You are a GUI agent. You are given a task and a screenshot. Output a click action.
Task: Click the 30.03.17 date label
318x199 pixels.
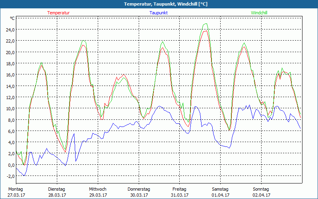click(x=139, y=195)
